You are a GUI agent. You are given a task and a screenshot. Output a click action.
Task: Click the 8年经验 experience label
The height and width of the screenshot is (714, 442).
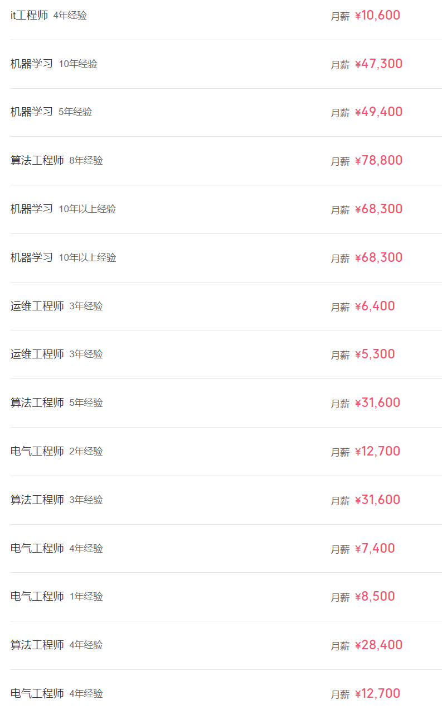click(86, 161)
